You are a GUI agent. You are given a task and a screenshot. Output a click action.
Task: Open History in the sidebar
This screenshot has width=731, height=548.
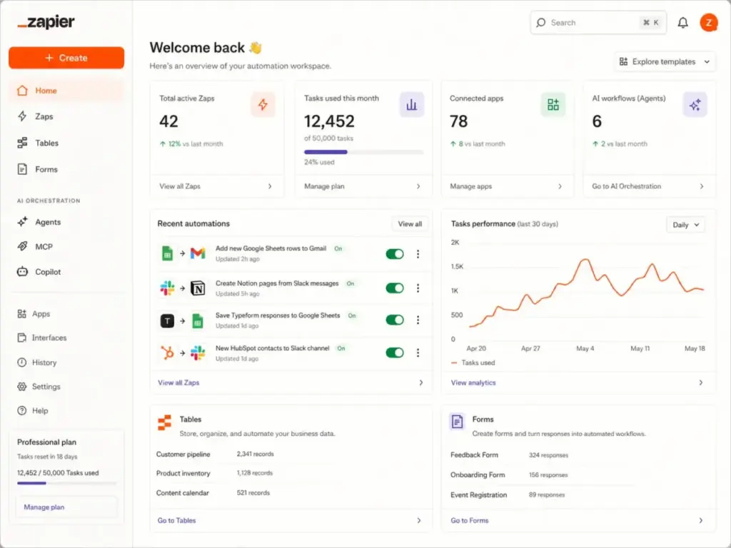[66, 362]
